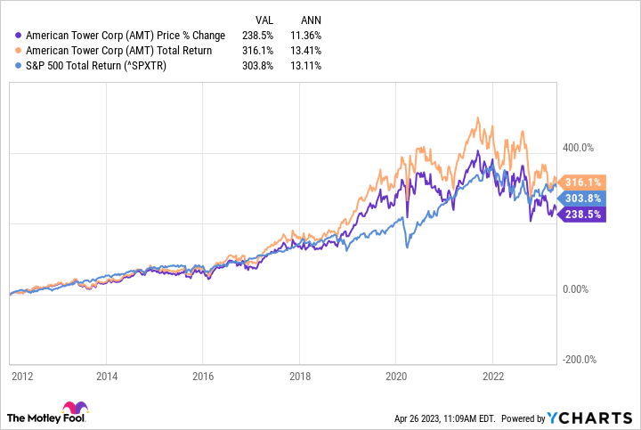Select the American Tower Corp (AMT) Price % Change legend label
The image size is (641, 430).
pos(126,37)
